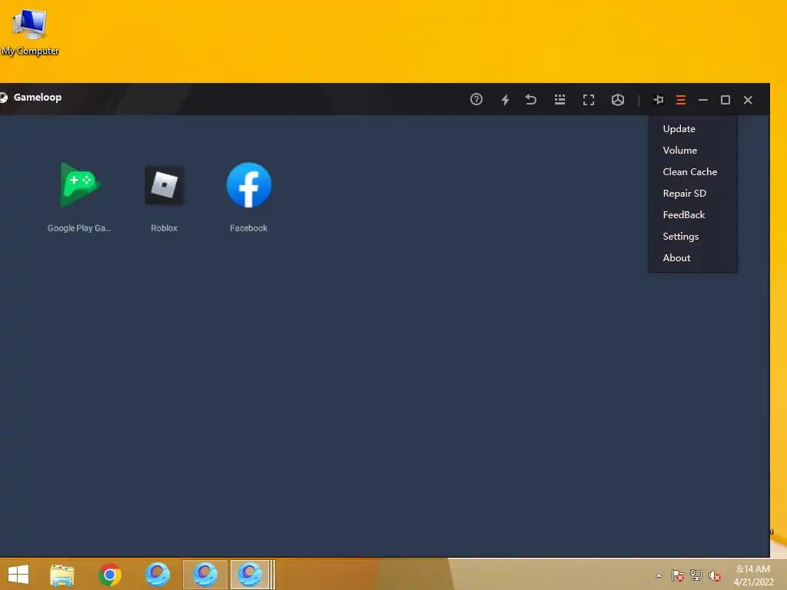Click the Gameloop logo in the title bar
This screenshot has height=590, width=787.
click(x=4, y=98)
